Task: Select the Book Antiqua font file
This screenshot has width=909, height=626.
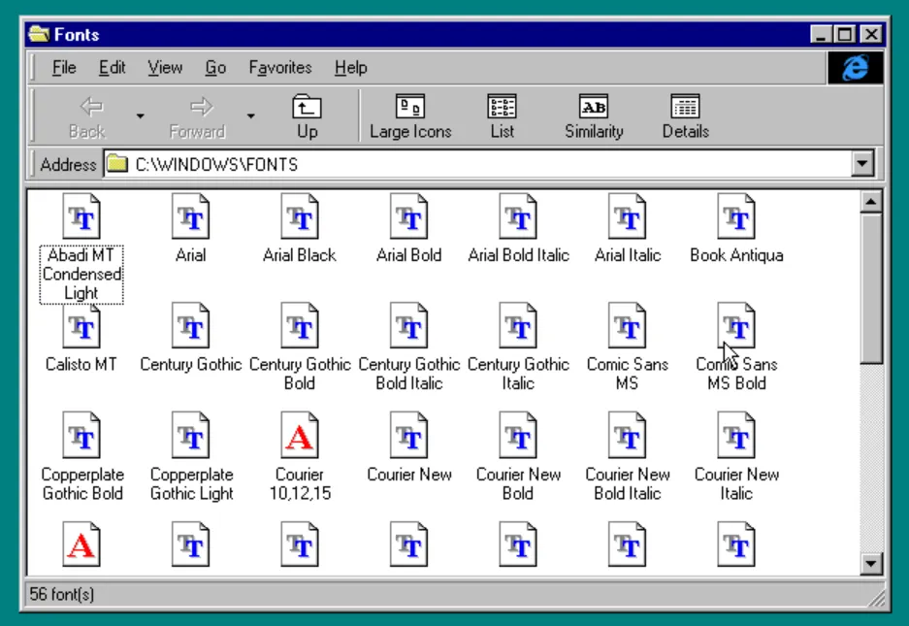Action: click(x=736, y=216)
